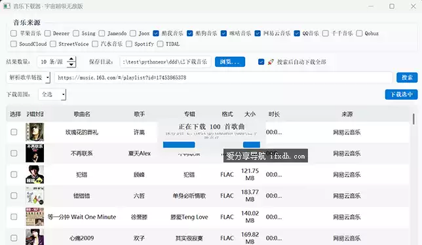
Task: Click the 保存目录 path field
Action: (x=165, y=62)
